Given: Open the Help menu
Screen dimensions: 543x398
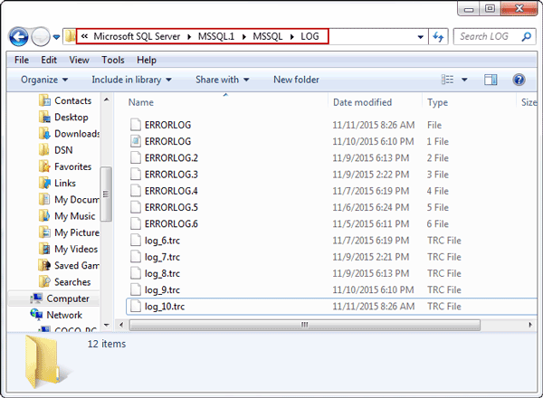Looking at the screenshot, I should pos(147,60).
